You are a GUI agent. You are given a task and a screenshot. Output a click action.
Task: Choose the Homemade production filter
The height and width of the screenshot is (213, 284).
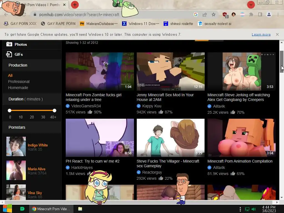coord(18,88)
